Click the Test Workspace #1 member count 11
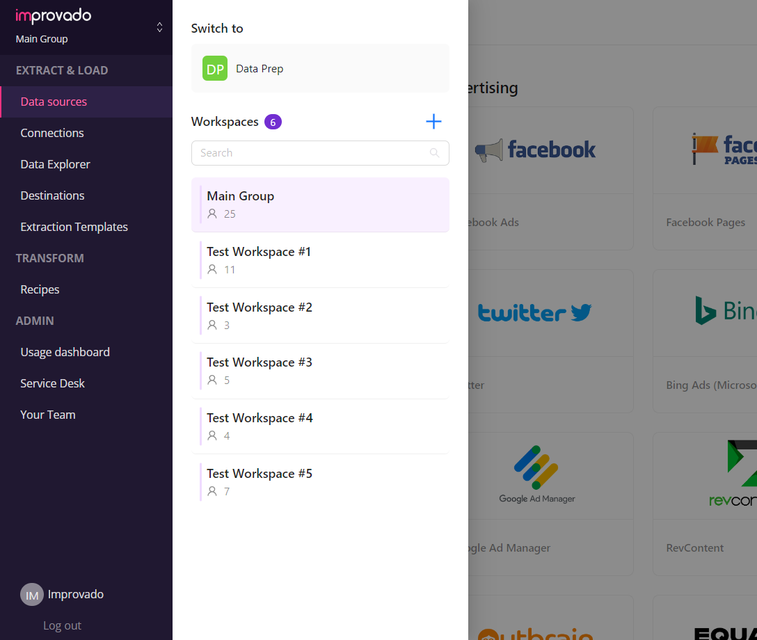The image size is (757, 640). tap(230, 270)
